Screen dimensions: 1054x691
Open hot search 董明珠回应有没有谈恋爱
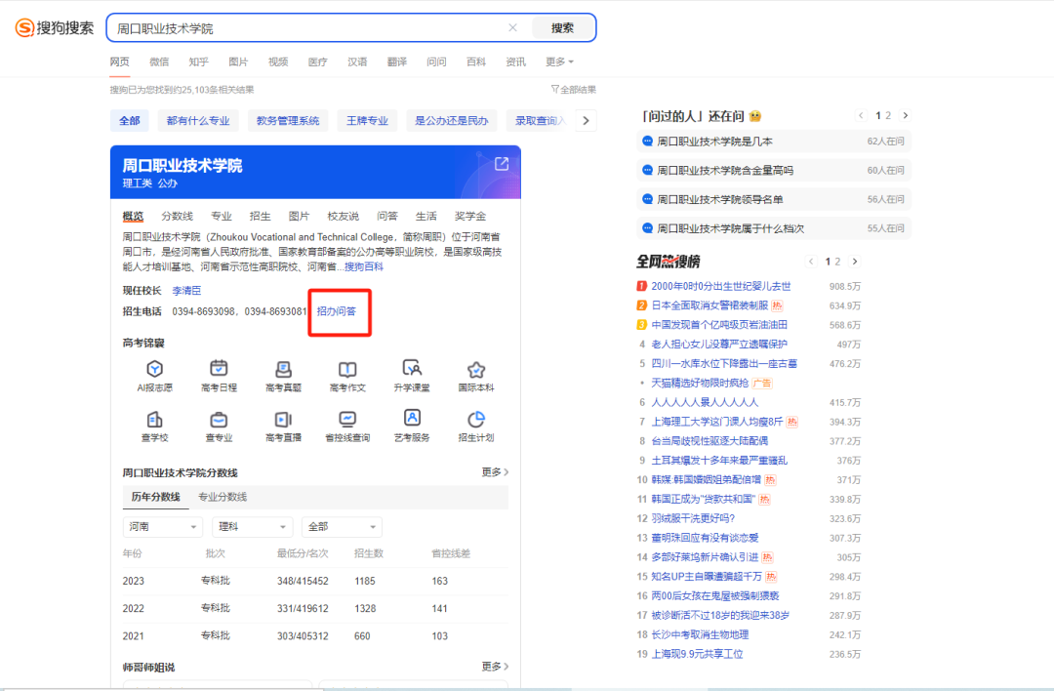706,538
